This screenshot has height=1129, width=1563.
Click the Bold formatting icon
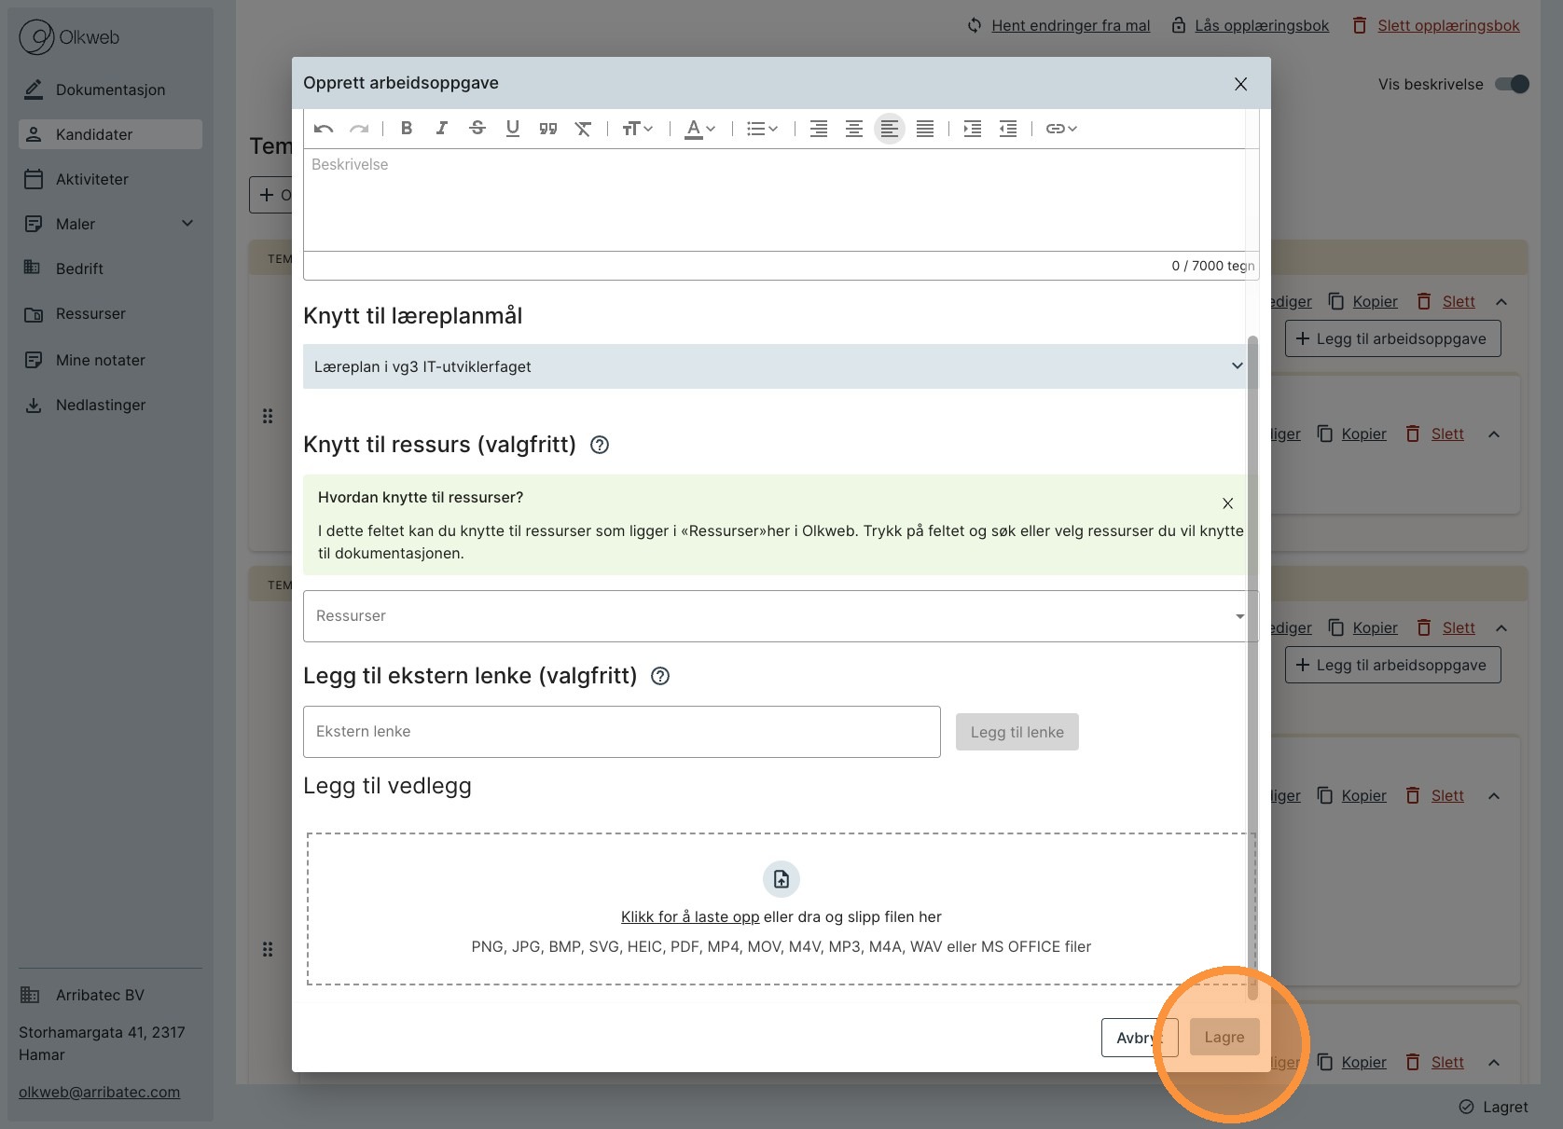click(407, 129)
